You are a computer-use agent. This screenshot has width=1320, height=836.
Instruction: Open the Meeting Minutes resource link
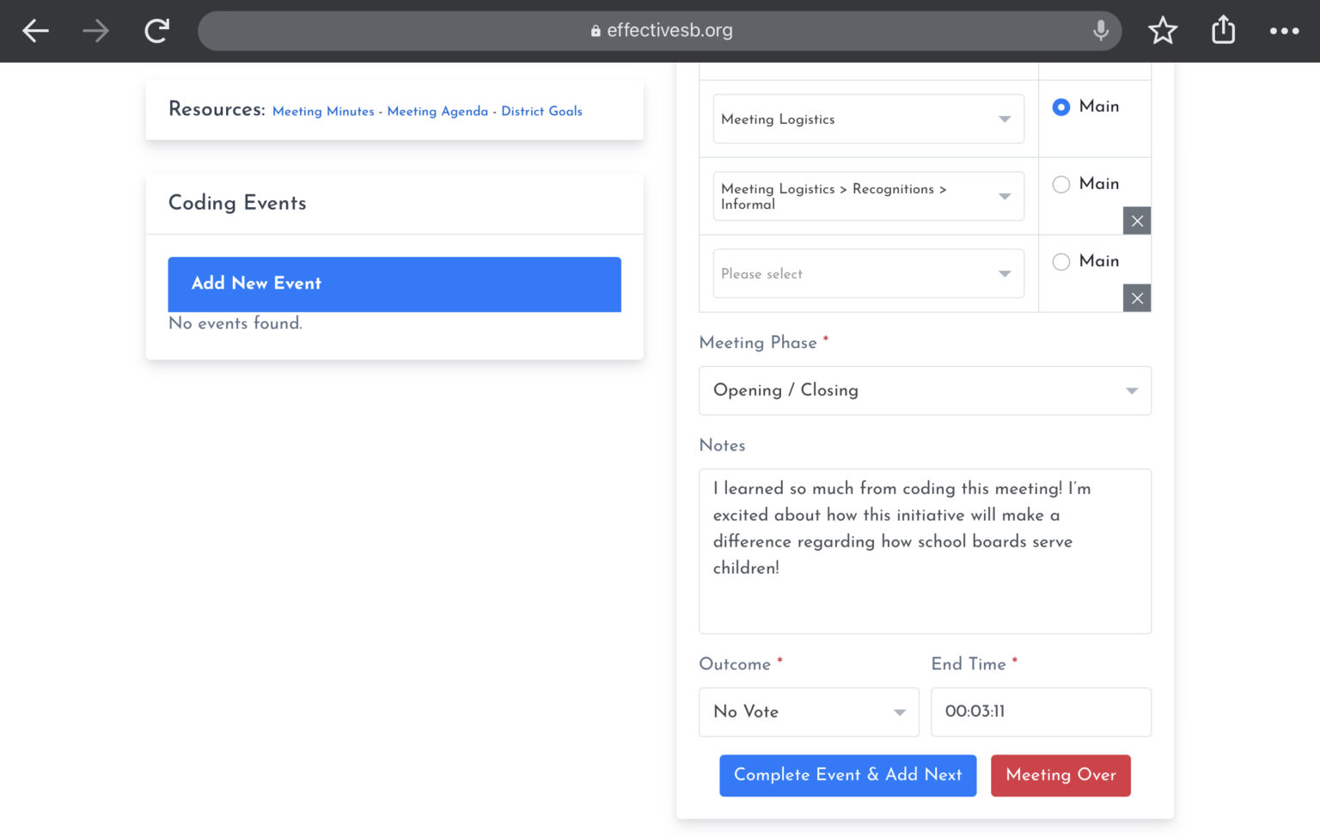pyautogui.click(x=323, y=111)
